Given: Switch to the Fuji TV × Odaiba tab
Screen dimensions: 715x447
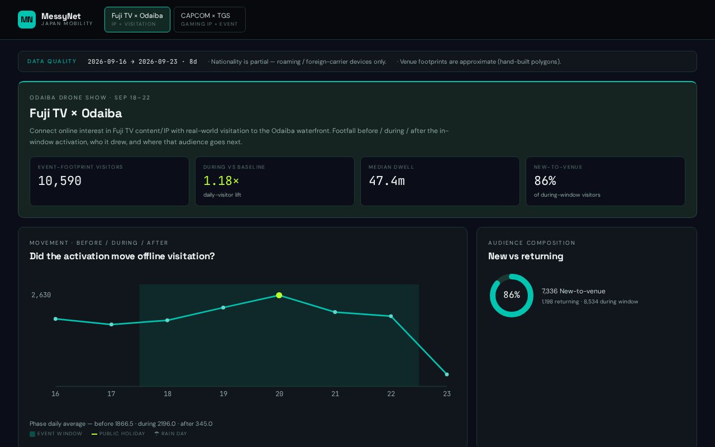Looking at the screenshot, I should [137, 20].
